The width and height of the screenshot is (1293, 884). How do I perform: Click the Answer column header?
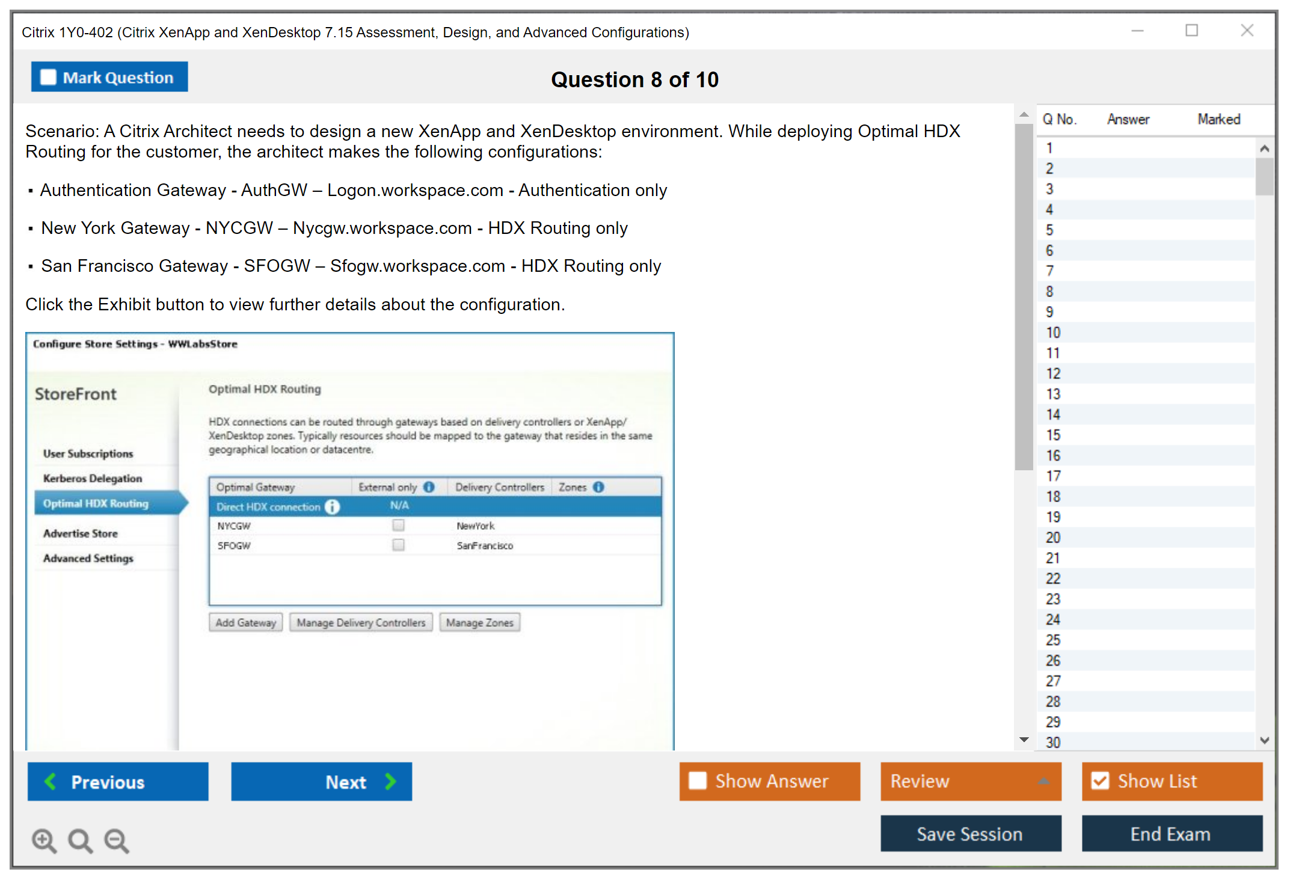(1128, 119)
